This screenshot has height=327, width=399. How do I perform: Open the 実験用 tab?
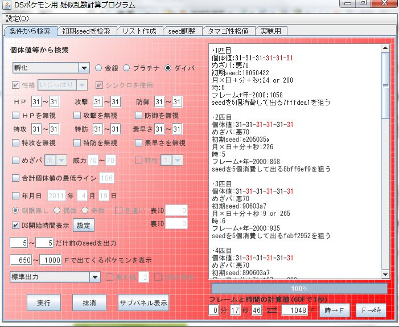click(x=271, y=31)
